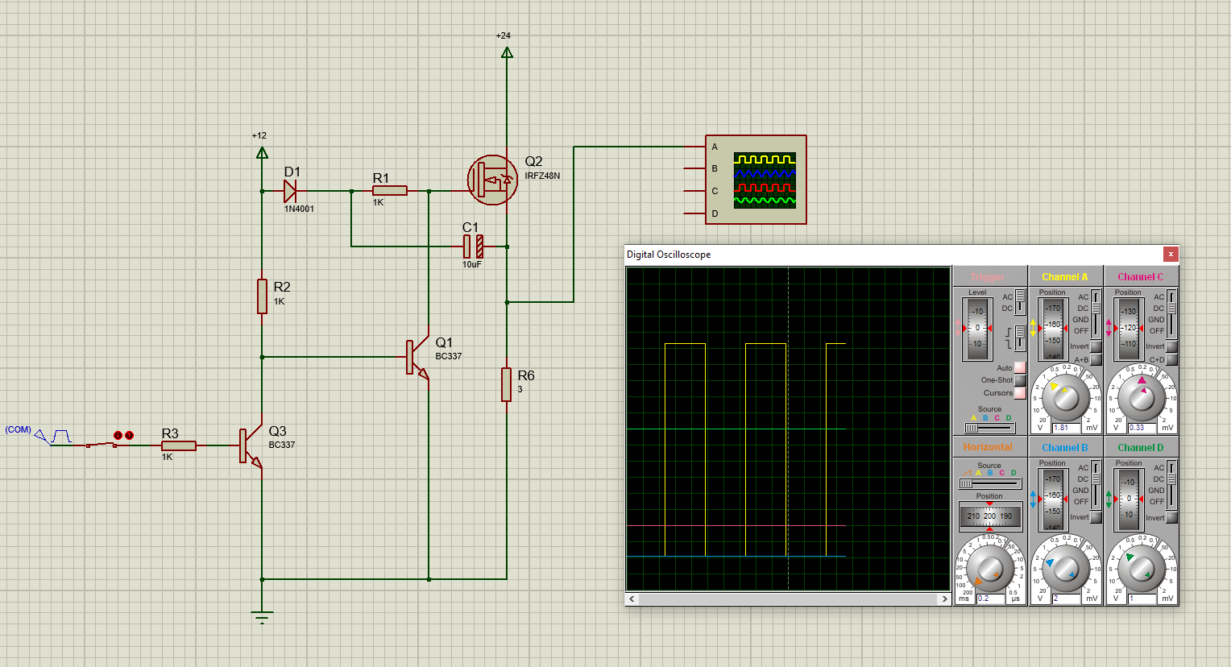Screen dimensions: 1231x667
Task: Click Channel D value input field
Action: tap(1141, 599)
